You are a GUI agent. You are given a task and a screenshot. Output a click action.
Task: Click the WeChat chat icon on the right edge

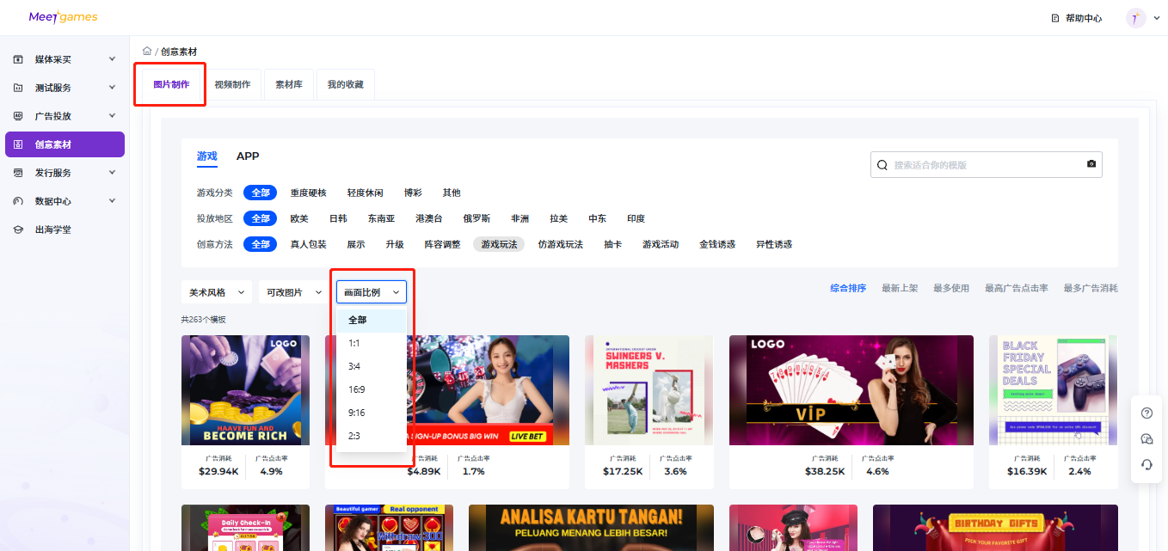(x=1146, y=438)
